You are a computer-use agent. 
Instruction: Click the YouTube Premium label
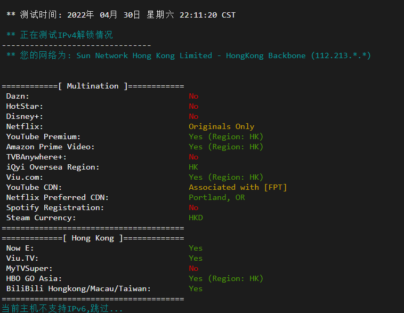tap(43, 137)
